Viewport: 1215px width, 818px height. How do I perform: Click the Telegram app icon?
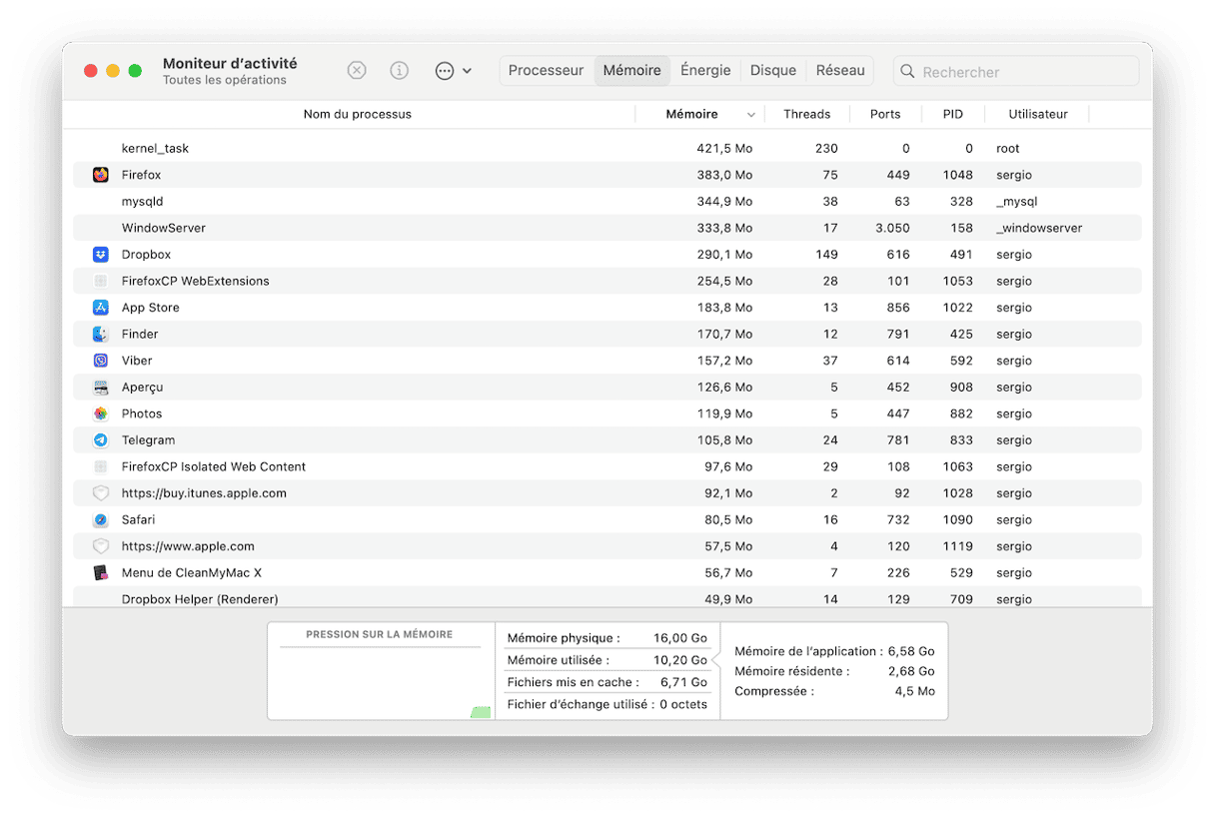click(x=101, y=440)
